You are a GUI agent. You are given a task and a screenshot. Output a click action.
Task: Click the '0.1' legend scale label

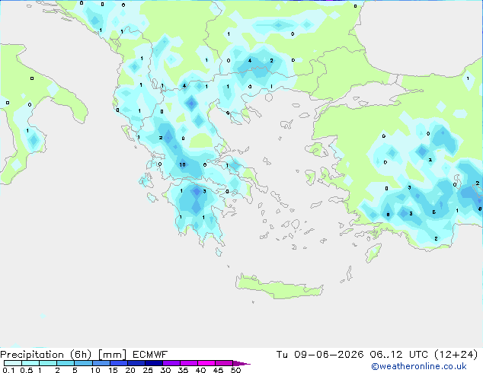point(8,370)
